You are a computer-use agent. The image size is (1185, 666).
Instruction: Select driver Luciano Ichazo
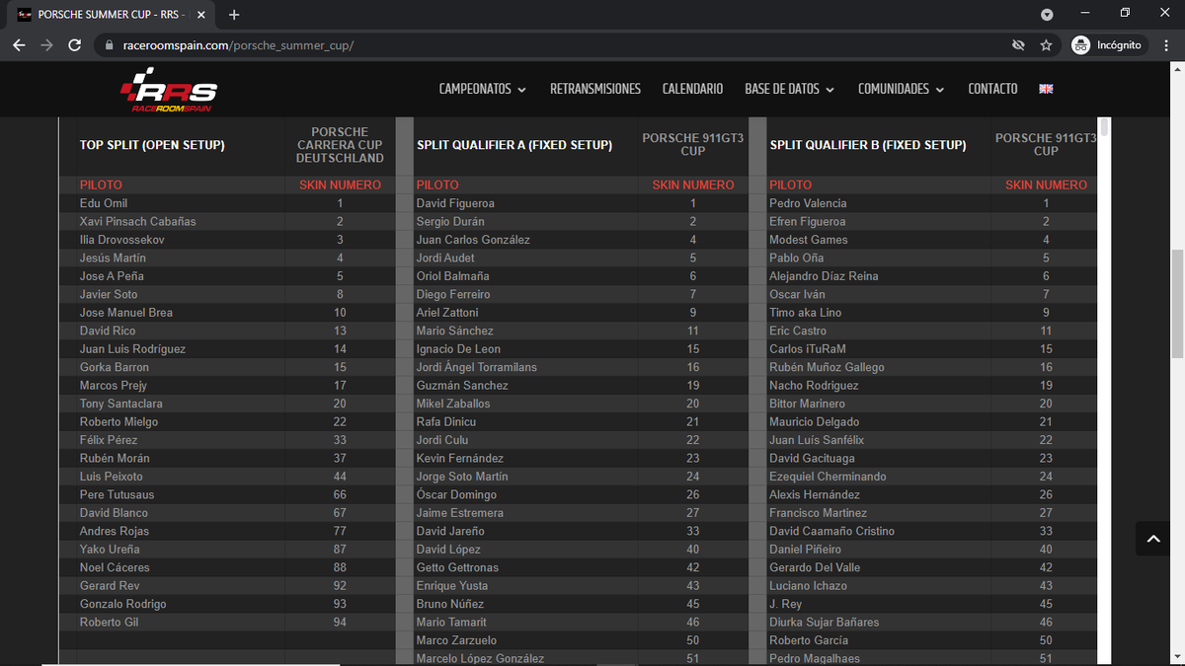[x=808, y=586]
